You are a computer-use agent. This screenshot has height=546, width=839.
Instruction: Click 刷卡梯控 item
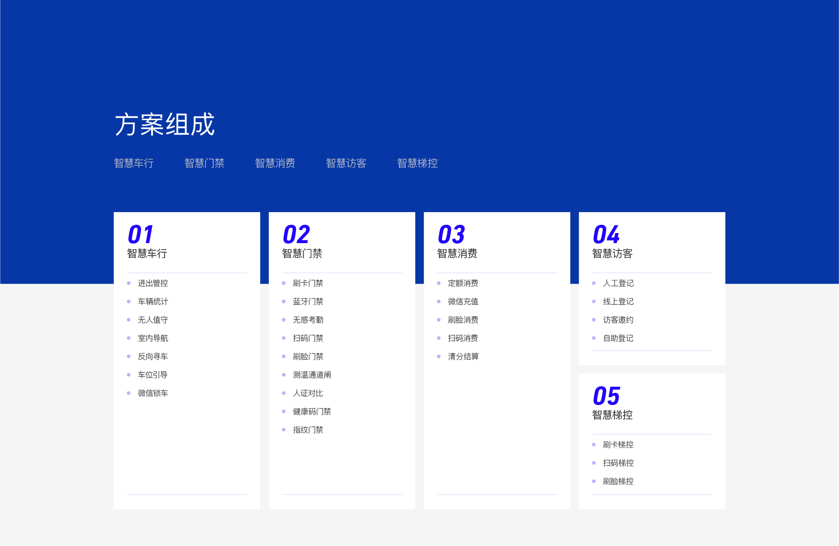click(618, 445)
